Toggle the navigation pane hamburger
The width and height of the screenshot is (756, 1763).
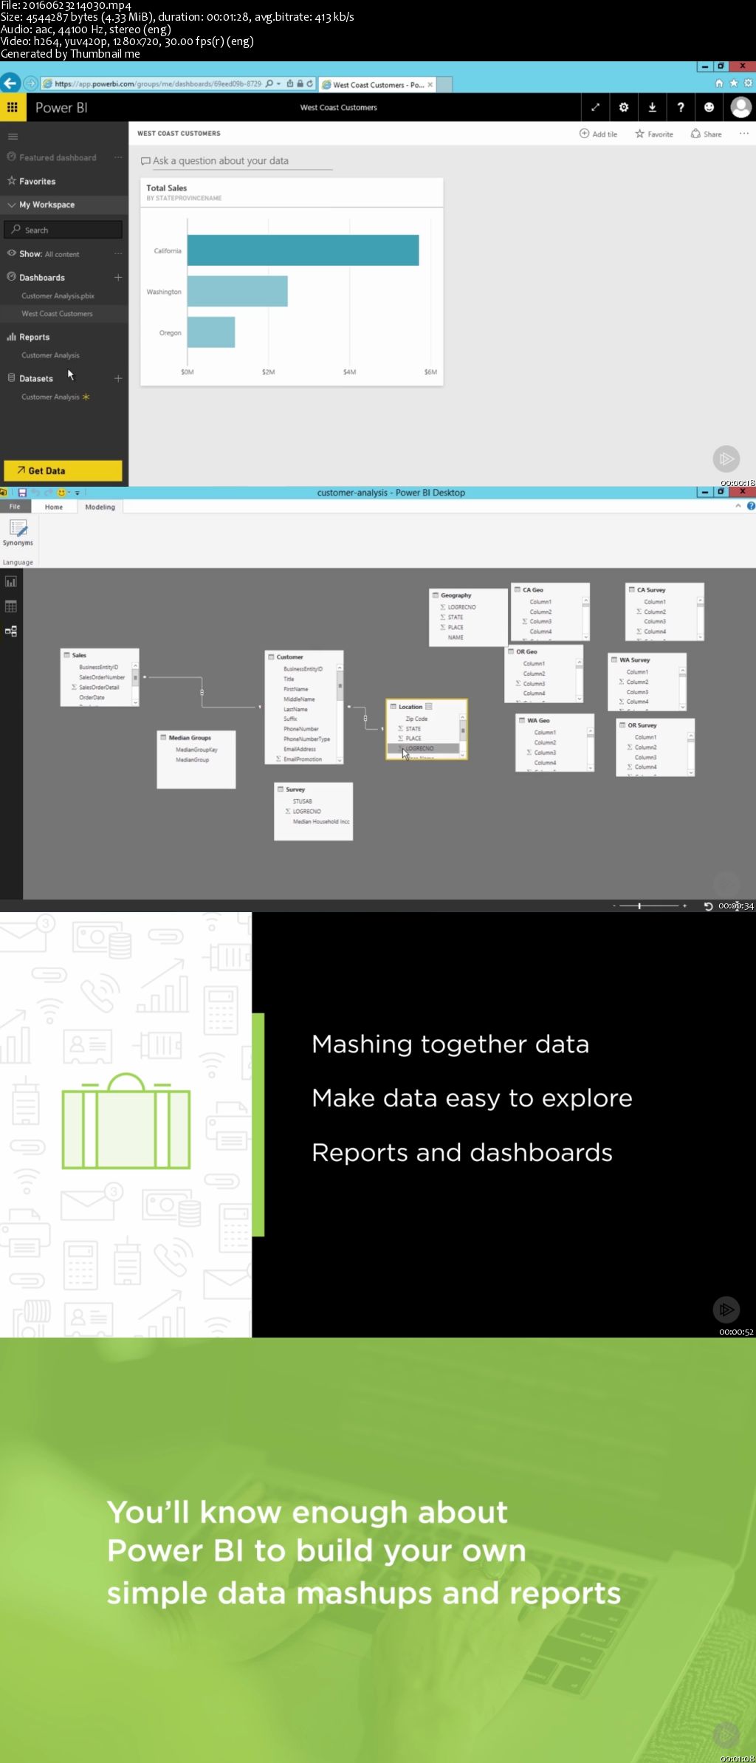13,137
